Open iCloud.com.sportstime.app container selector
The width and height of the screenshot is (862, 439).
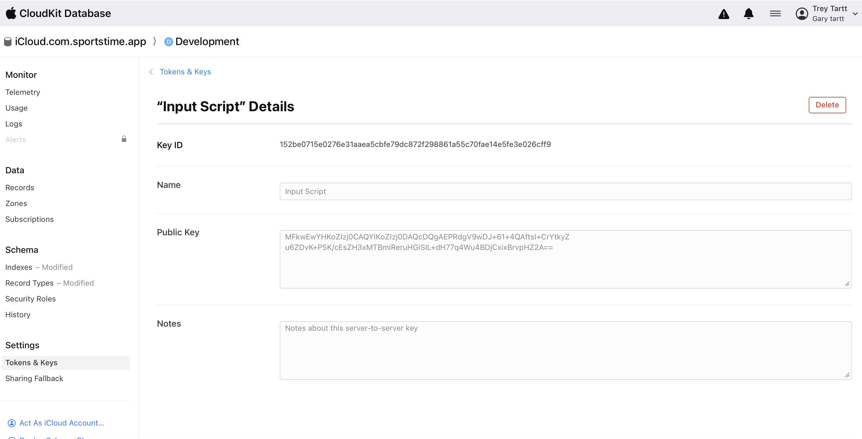(80, 42)
